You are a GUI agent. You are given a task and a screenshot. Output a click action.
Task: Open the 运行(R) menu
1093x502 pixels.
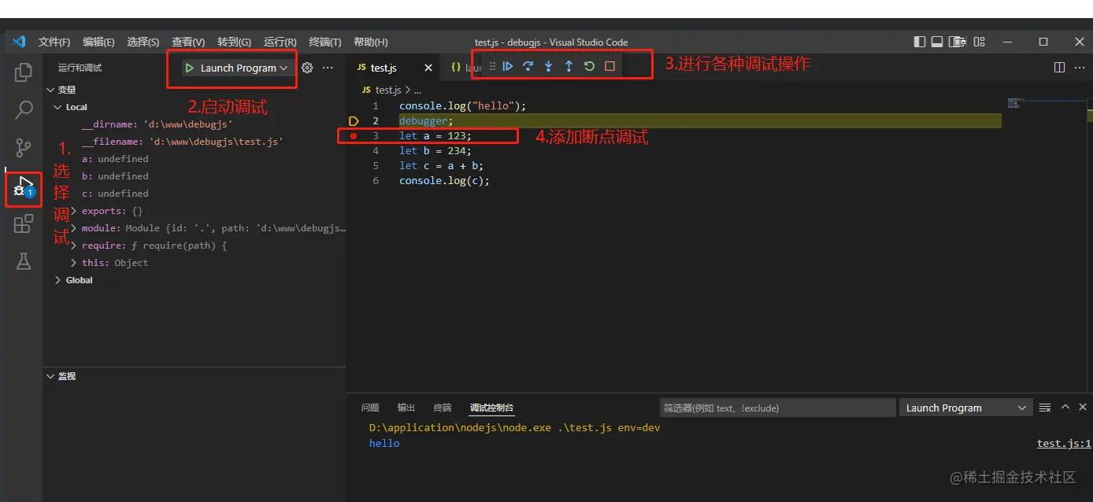point(280,42)
